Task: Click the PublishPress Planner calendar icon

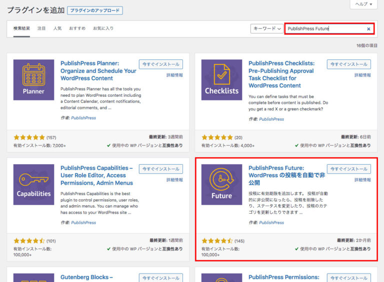Action: pyautogui.click(x=33, y=80)
